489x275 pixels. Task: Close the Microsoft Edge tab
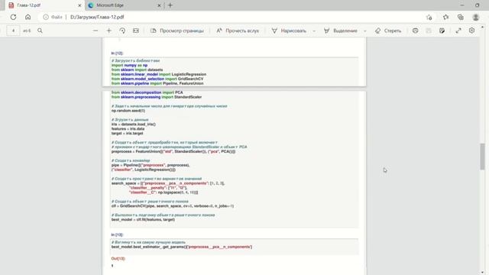coord(159,5)
